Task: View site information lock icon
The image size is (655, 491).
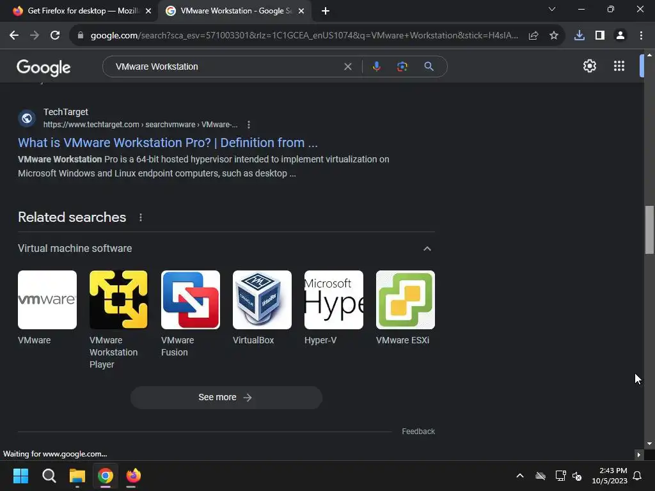Action: [80, 36]
